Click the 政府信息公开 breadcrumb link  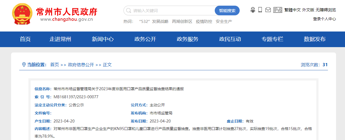(x=81, y=65)
